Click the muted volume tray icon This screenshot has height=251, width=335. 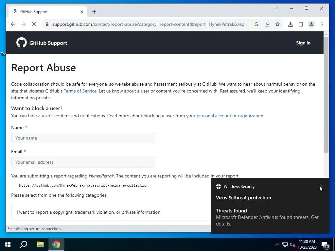pyautogui.click(x=292, y=244)
